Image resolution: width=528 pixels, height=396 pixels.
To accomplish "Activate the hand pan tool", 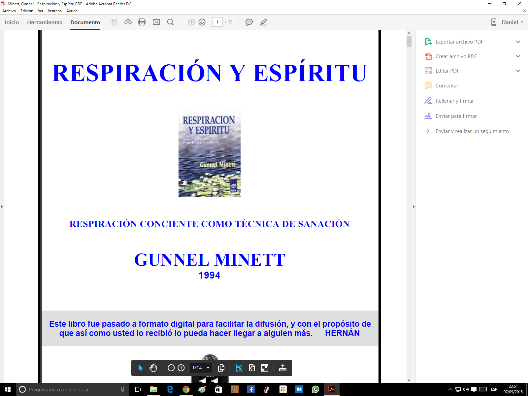I will tap(153, 368).
